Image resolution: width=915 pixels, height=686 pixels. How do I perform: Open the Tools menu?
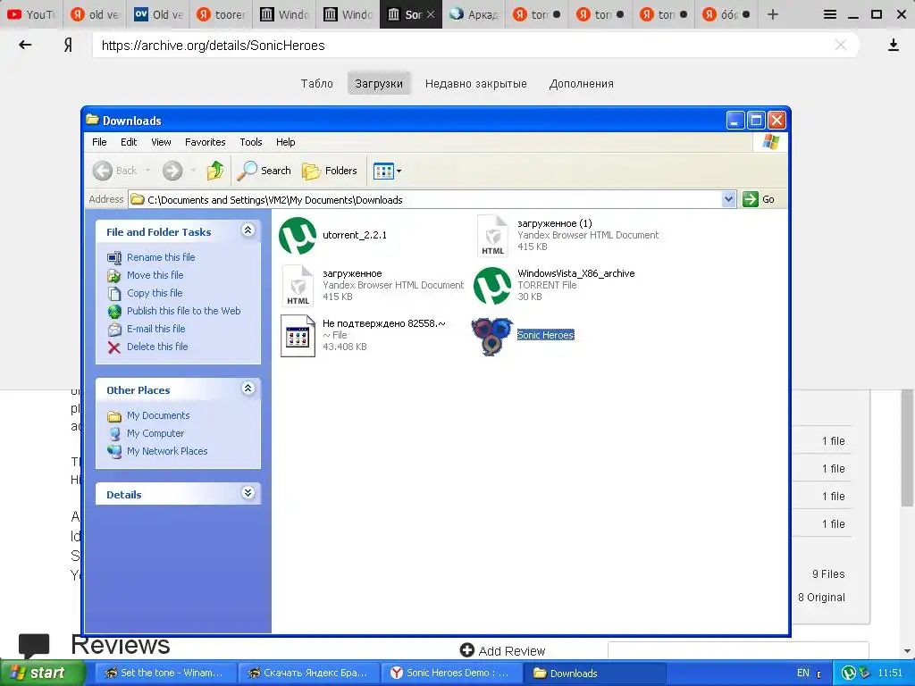tap(251, 142)
